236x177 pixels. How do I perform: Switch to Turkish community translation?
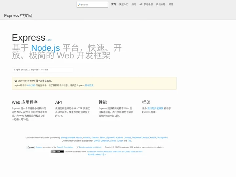click(x=120, y=141)
